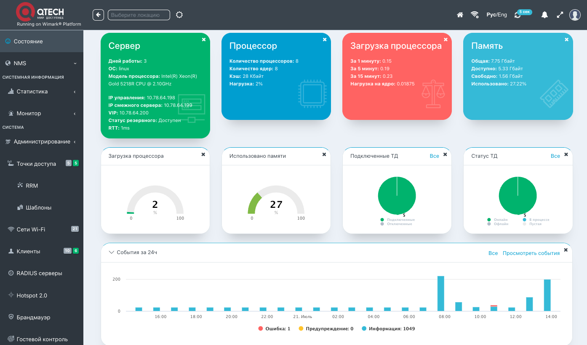Toggle Предупреждение series in chart legend
This screenshot has height=345, width=587.
326,329
